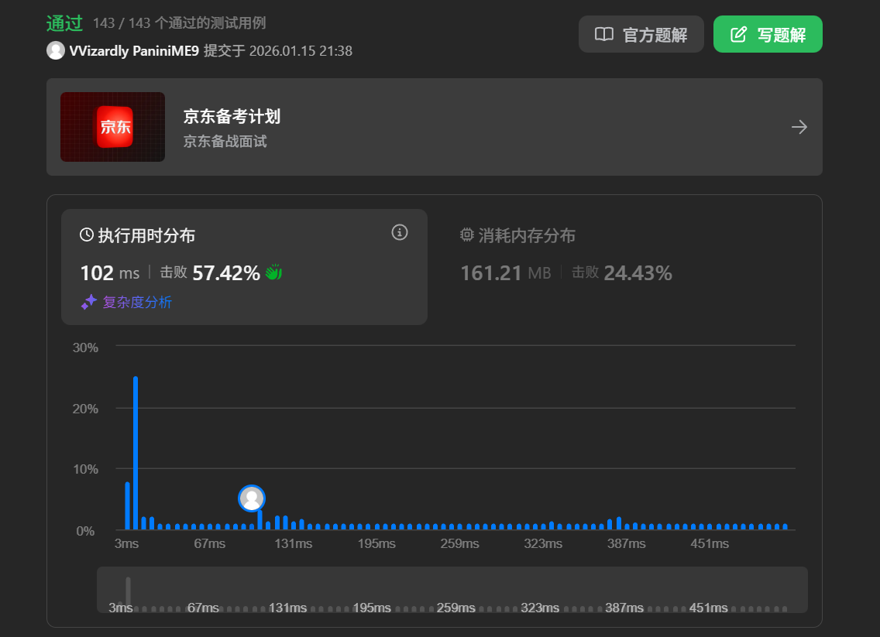Click the 30% y-axis label
Image resolution: width=880 pixels, height=637 pixels.
click(85, 348)
